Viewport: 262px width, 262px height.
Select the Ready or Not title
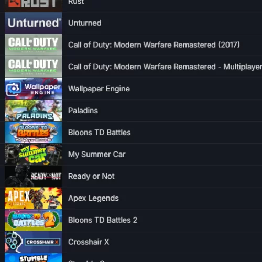(x=91, y=177)
